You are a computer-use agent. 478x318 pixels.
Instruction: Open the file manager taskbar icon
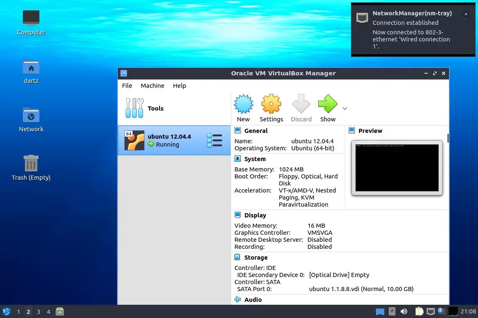(x=60, y=311)
